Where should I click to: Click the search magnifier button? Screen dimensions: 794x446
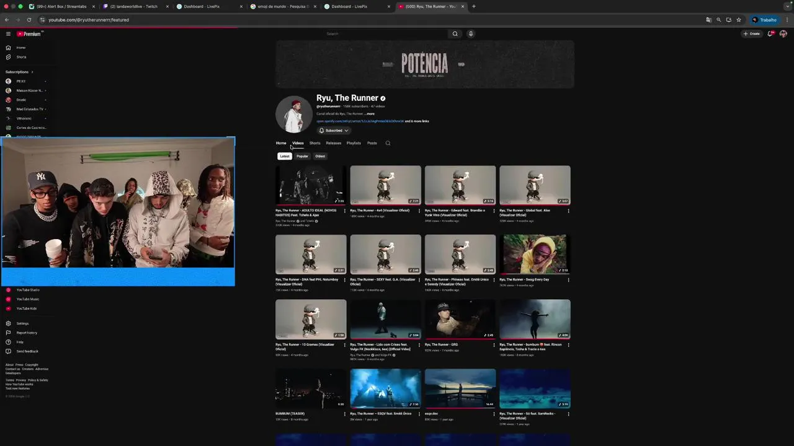[x=455, y=34]
